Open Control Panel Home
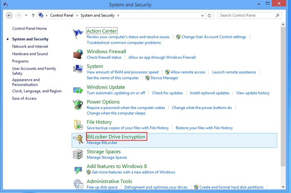The image size is (291, 193). [x=30, y=28]
